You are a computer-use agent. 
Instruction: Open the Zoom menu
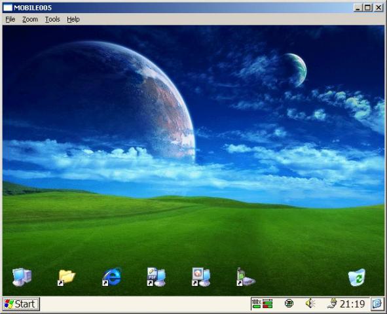tap(30, 19)
